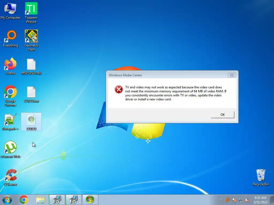Select the Google Chrome desktop shortcut
This screenshot has width=274, height=205.
(10, 96)
